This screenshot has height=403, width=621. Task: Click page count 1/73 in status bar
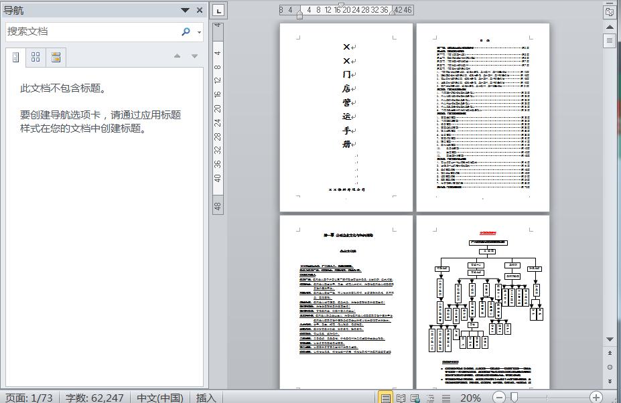(x=29, y=398)
